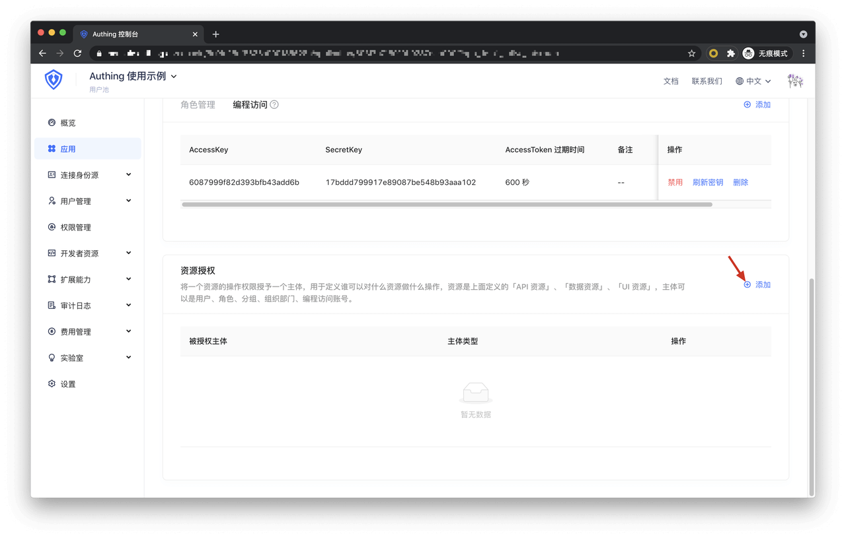Switch to the 角色管理 tab
Screen dimensions: 846x538
pyautogui.click(x=198, y=105)
